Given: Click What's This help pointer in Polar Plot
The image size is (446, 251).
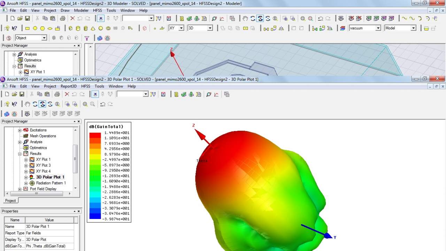Looking at the screenshot, I should 15,104.
